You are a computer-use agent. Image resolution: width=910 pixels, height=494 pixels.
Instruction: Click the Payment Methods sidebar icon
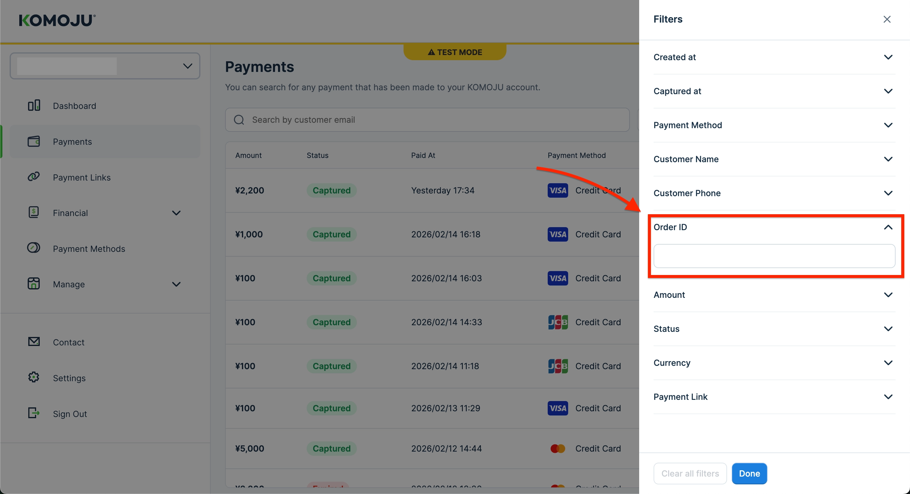(34, 248)
